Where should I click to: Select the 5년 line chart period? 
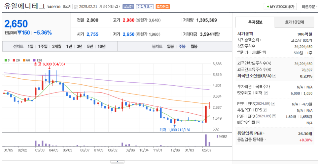pyautogui.click(x=90, y=46)
